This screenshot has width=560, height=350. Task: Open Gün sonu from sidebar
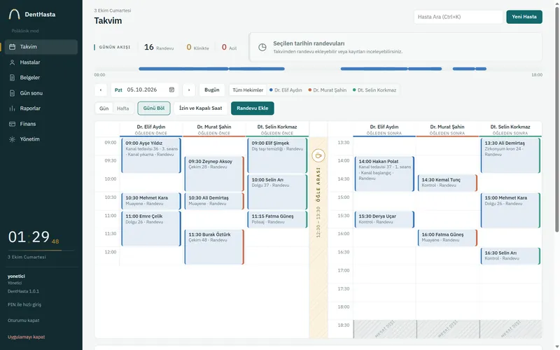[x=41, y=93]
